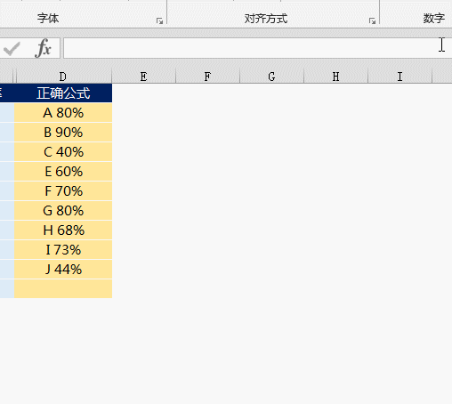
Task: Select the empty yellow cell below J 44%
Action: pos(63,288)
